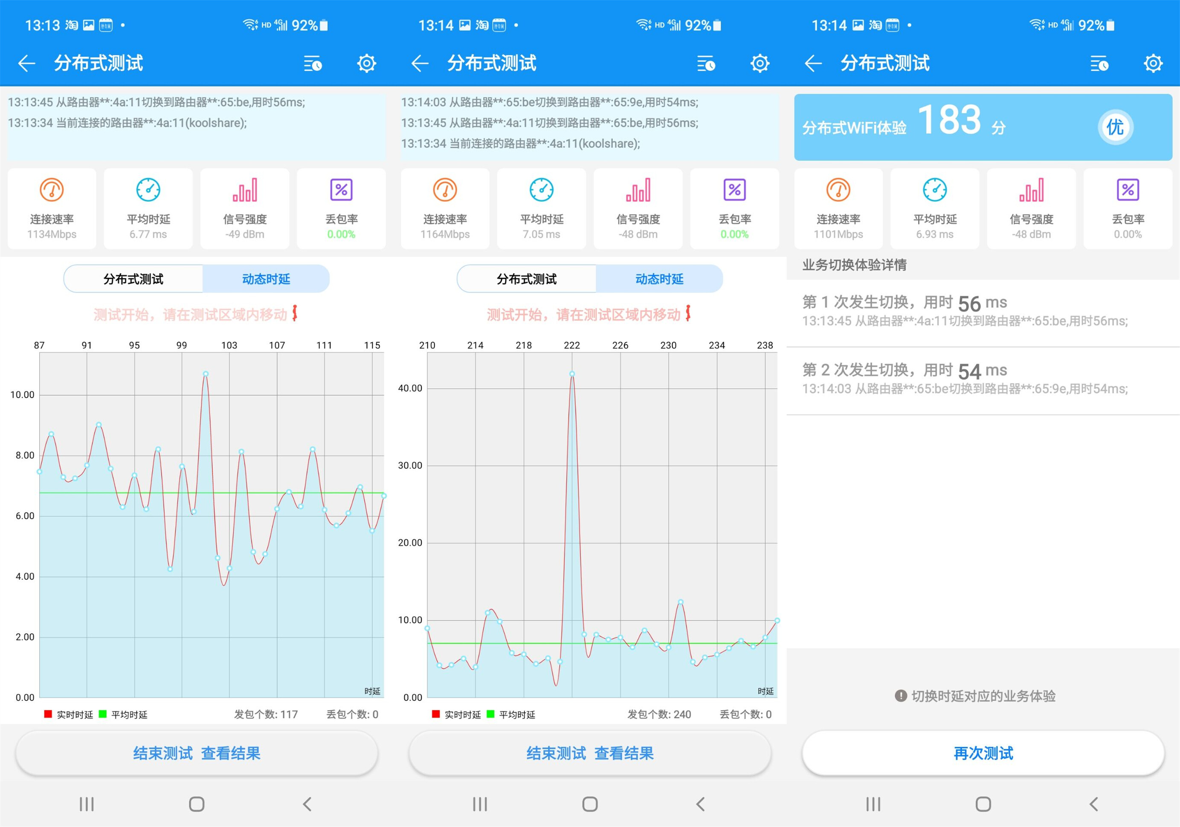This screenshot has height=827, width=1180.
Task: Tap back arrow in the middle screen
Action: (420, 64)
